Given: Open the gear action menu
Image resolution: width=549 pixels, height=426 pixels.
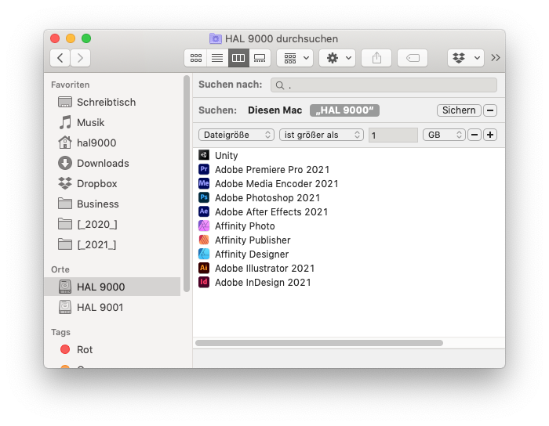Looking at the screenshot, I should (337, 58).
